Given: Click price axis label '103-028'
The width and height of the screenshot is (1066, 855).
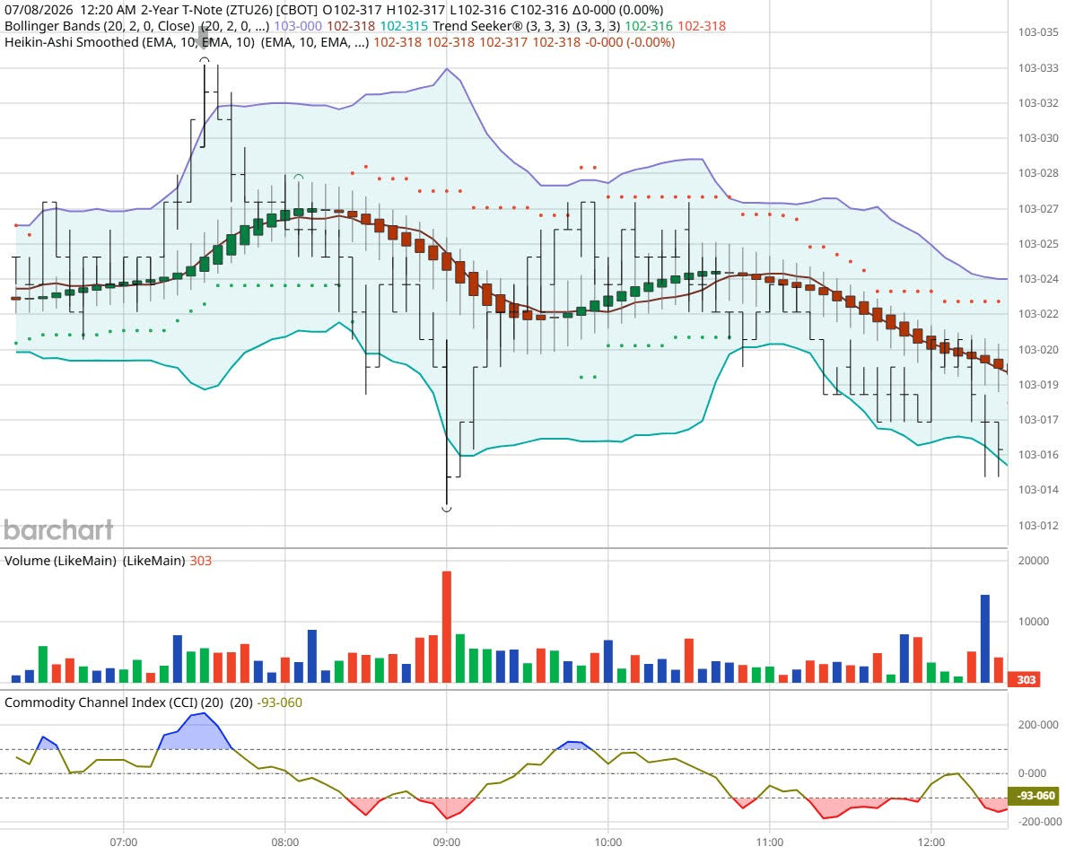Looking at the screenshot, I should pos(1038,173).
